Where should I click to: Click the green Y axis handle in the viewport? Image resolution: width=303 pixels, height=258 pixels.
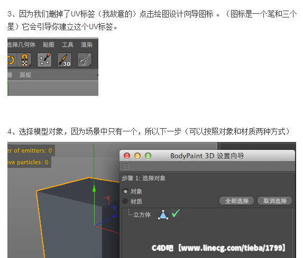[94, 190]
